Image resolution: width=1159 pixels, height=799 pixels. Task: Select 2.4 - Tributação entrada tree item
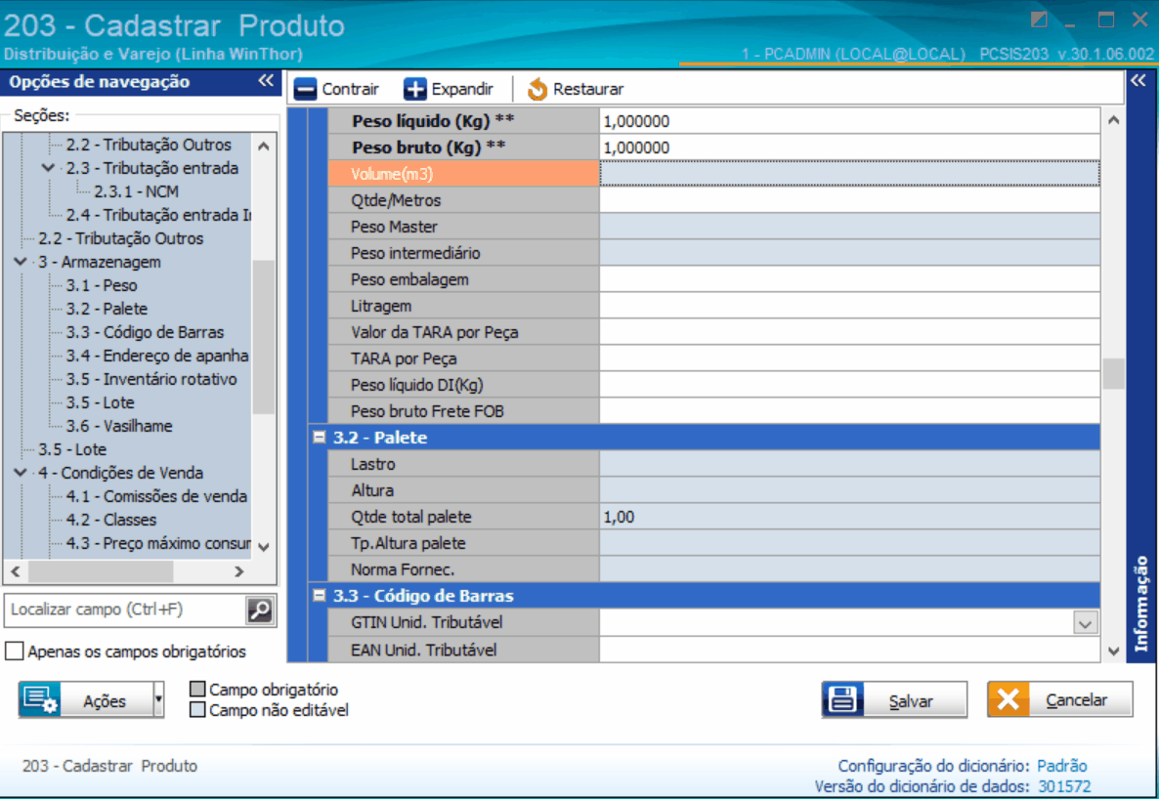click(x=158, y=215)
